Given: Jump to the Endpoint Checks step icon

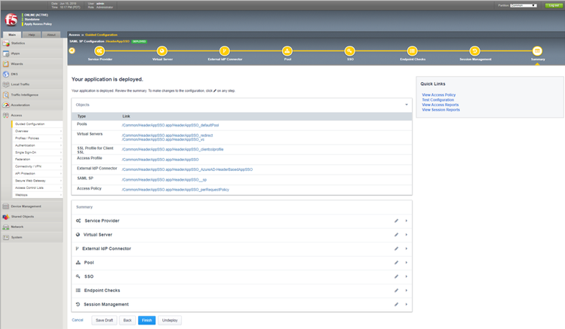Looking at the screenshot, I should [x=413, y=50].
